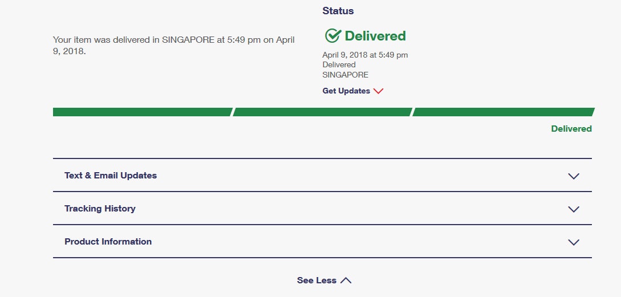Image resolution: width=621 pixels, height=297 pixels.
Task: Click the Status heading
Action: click(338, 11)
